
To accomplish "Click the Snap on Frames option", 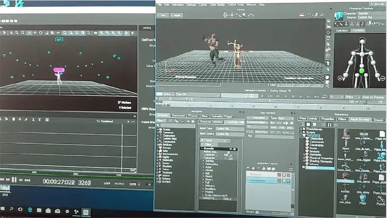I will (x=373, y=97).
